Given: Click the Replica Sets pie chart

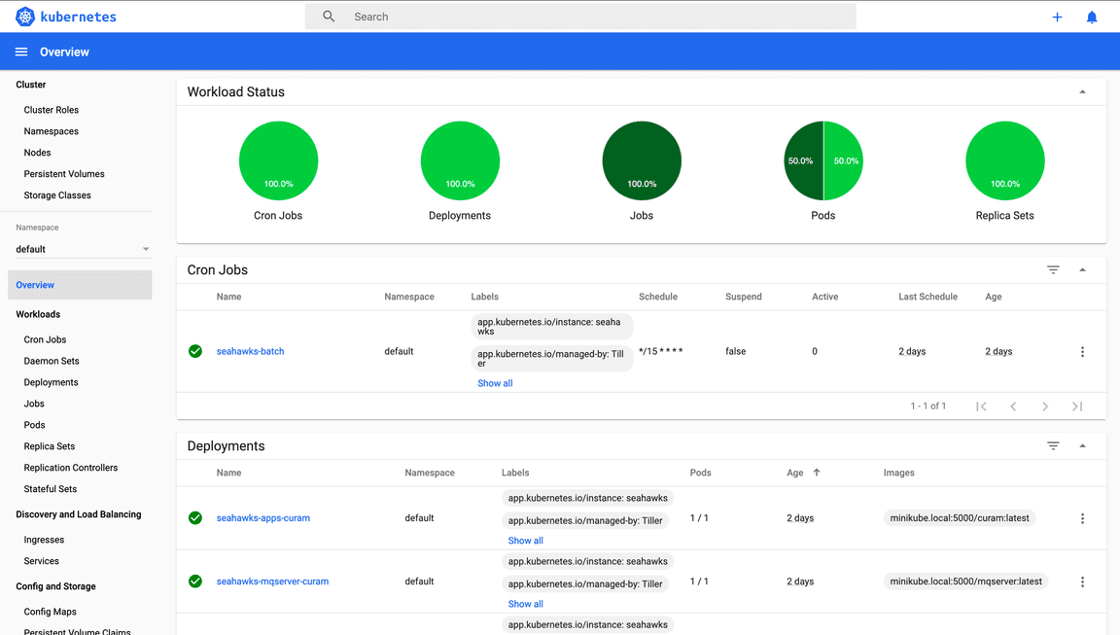Looking at the screenshot, I should pos(1005,160).
